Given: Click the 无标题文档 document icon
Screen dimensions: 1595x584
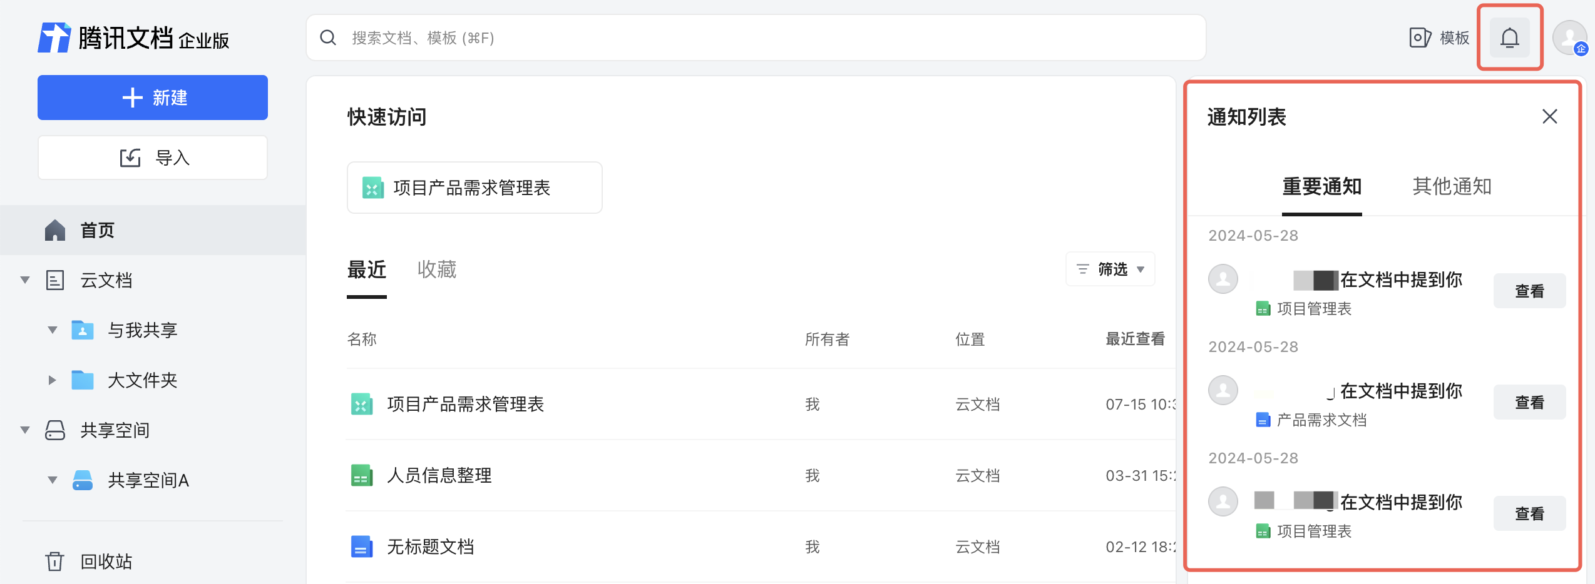Looking at the screenshot, I should 362,547.
